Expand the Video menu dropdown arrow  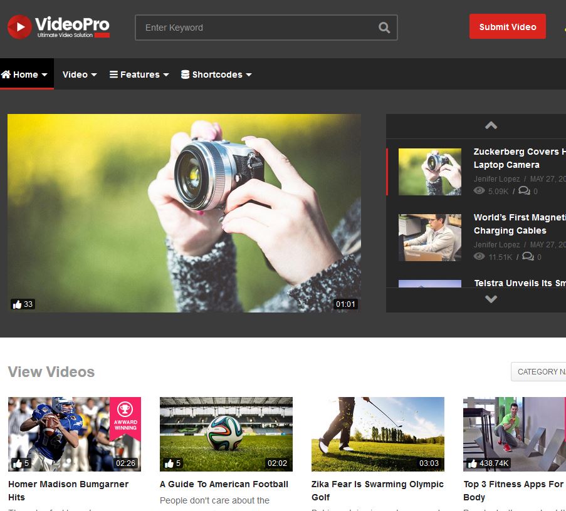point(94,75)
